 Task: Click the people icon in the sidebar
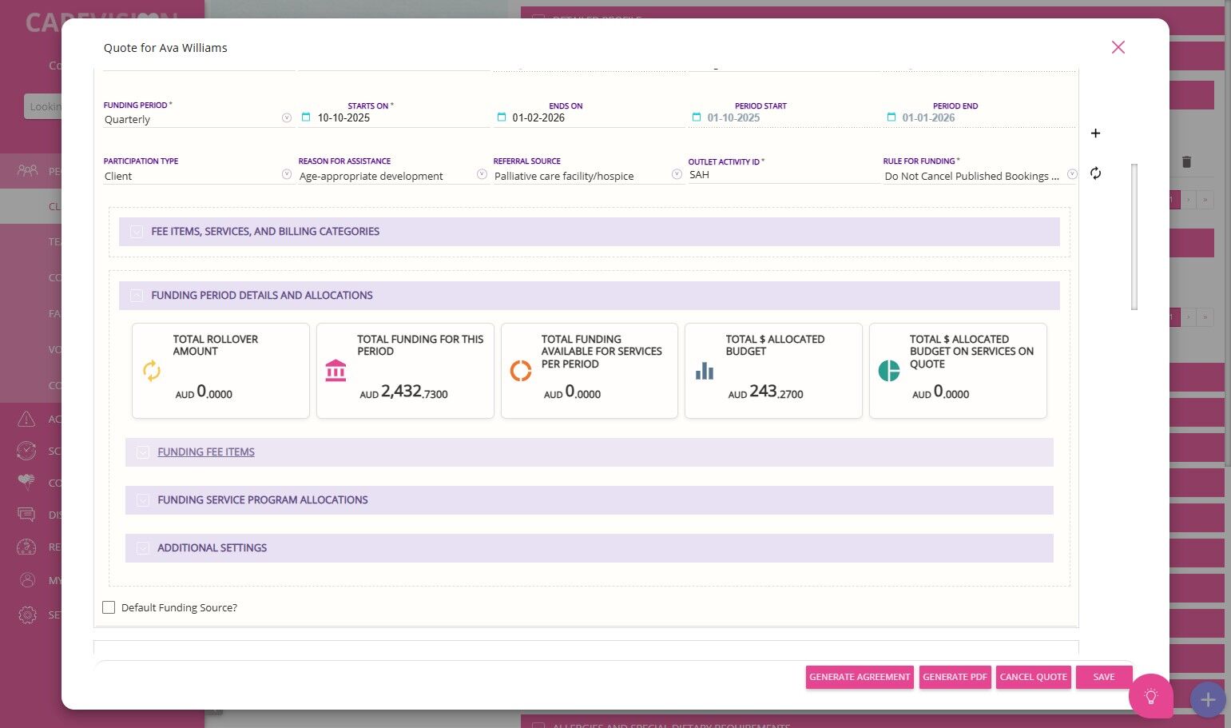27,170
